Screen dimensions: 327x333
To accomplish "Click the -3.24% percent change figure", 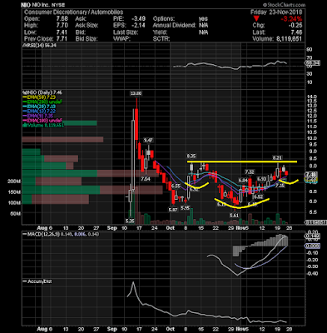I will pyautogui.click(x=291, y=19).
